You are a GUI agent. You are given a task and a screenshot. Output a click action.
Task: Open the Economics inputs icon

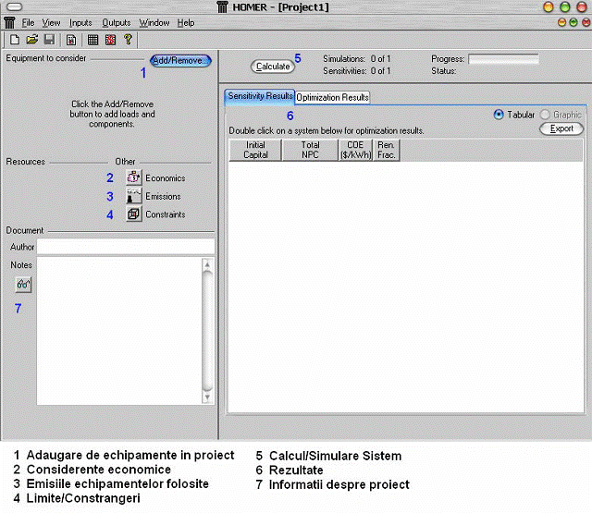coord(133,177)
